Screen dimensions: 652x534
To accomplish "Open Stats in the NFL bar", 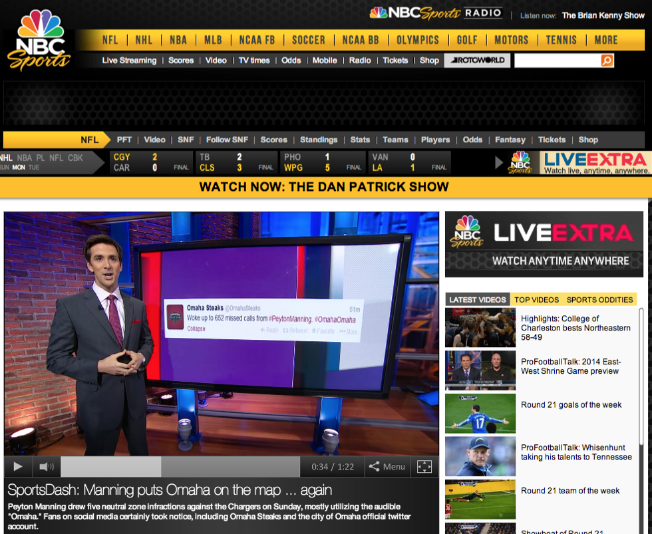I will 360,140.
